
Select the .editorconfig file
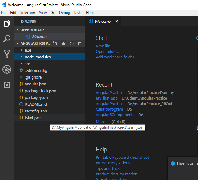(50, 70)
